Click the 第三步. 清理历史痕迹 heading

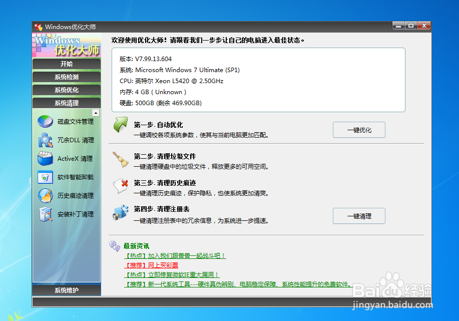pos(165,183)
